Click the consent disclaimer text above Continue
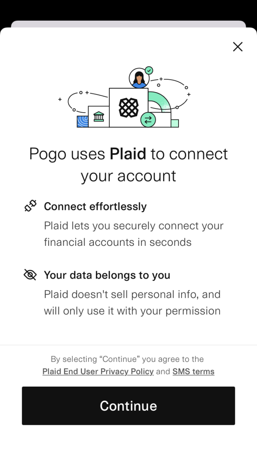Image resolution: width=257 pixels, height=458 pixels. tap(128, 359)
